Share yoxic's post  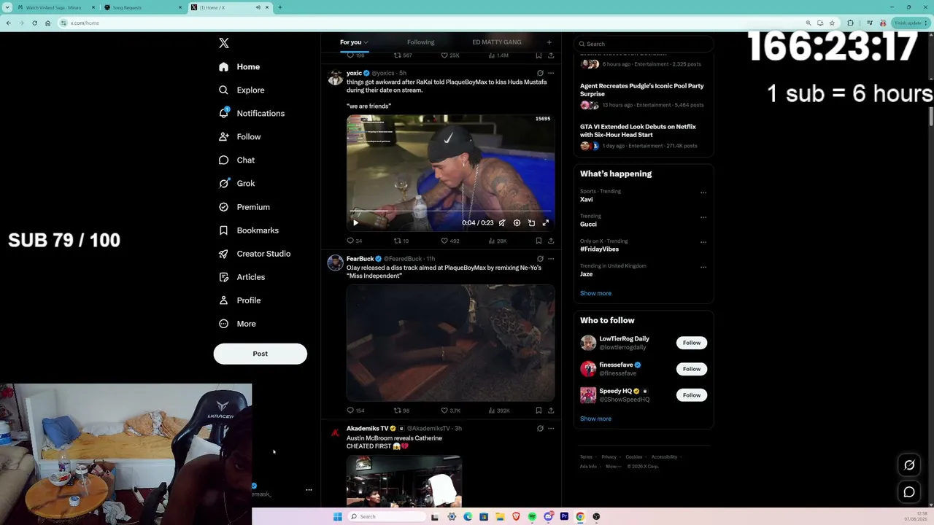551,241
